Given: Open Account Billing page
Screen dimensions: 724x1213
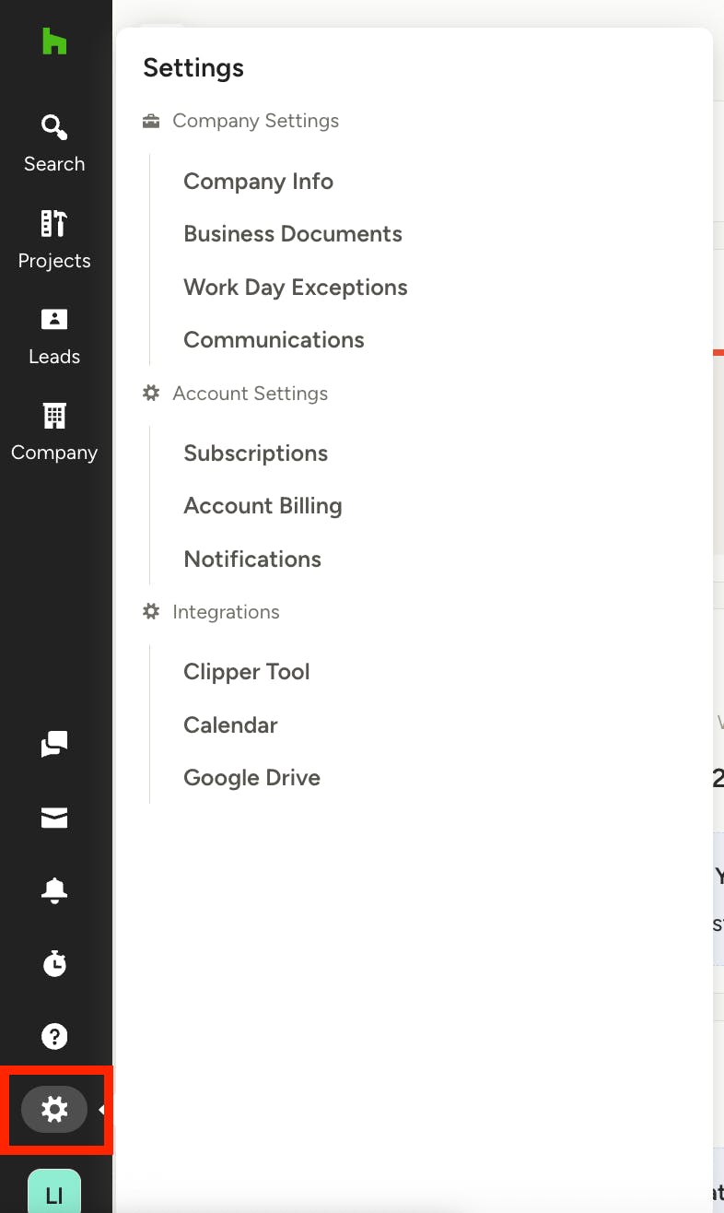Looking at the screenshot, I should tap(263, 506).
